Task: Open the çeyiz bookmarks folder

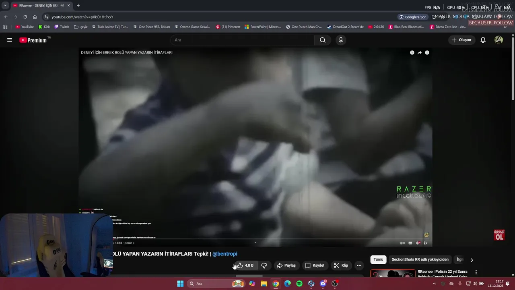Action: click(x=81, y=27)
